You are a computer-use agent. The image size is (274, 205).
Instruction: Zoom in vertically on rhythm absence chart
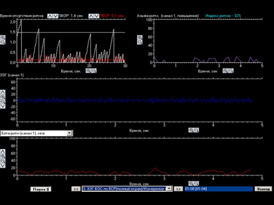(x=3, y=37)
